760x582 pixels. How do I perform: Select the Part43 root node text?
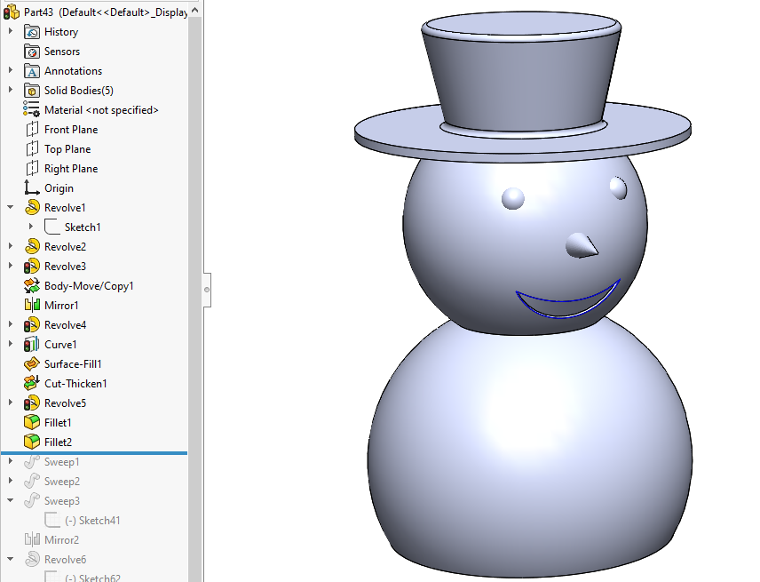click(106, 12)
